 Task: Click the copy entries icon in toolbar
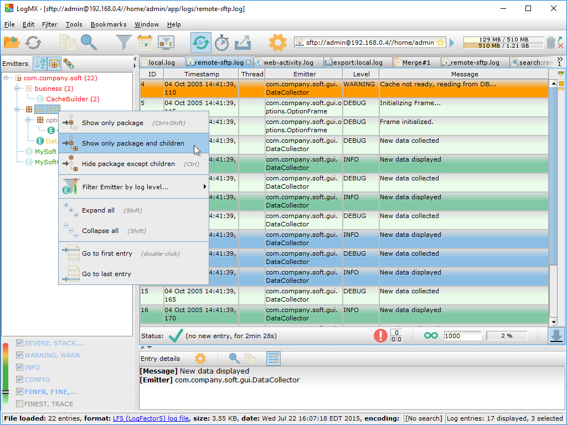68,43
